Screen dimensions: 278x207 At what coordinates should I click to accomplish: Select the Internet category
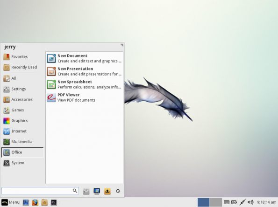click(22, 131)
